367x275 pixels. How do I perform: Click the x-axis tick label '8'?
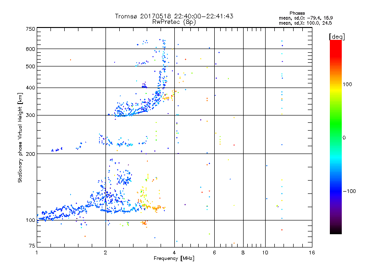(243, 253)
